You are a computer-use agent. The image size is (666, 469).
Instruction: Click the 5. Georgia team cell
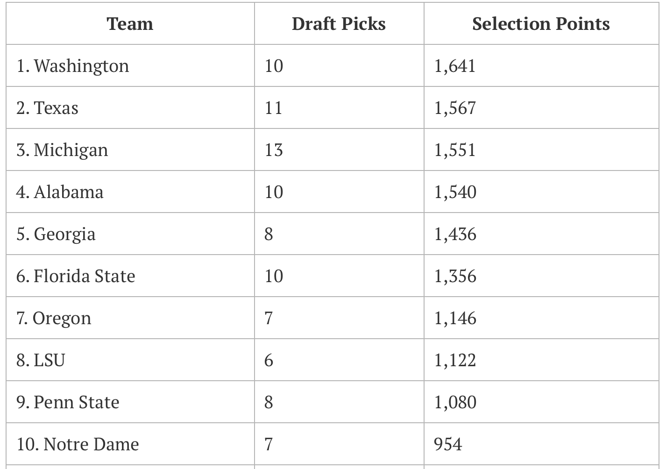coord(56,234)
